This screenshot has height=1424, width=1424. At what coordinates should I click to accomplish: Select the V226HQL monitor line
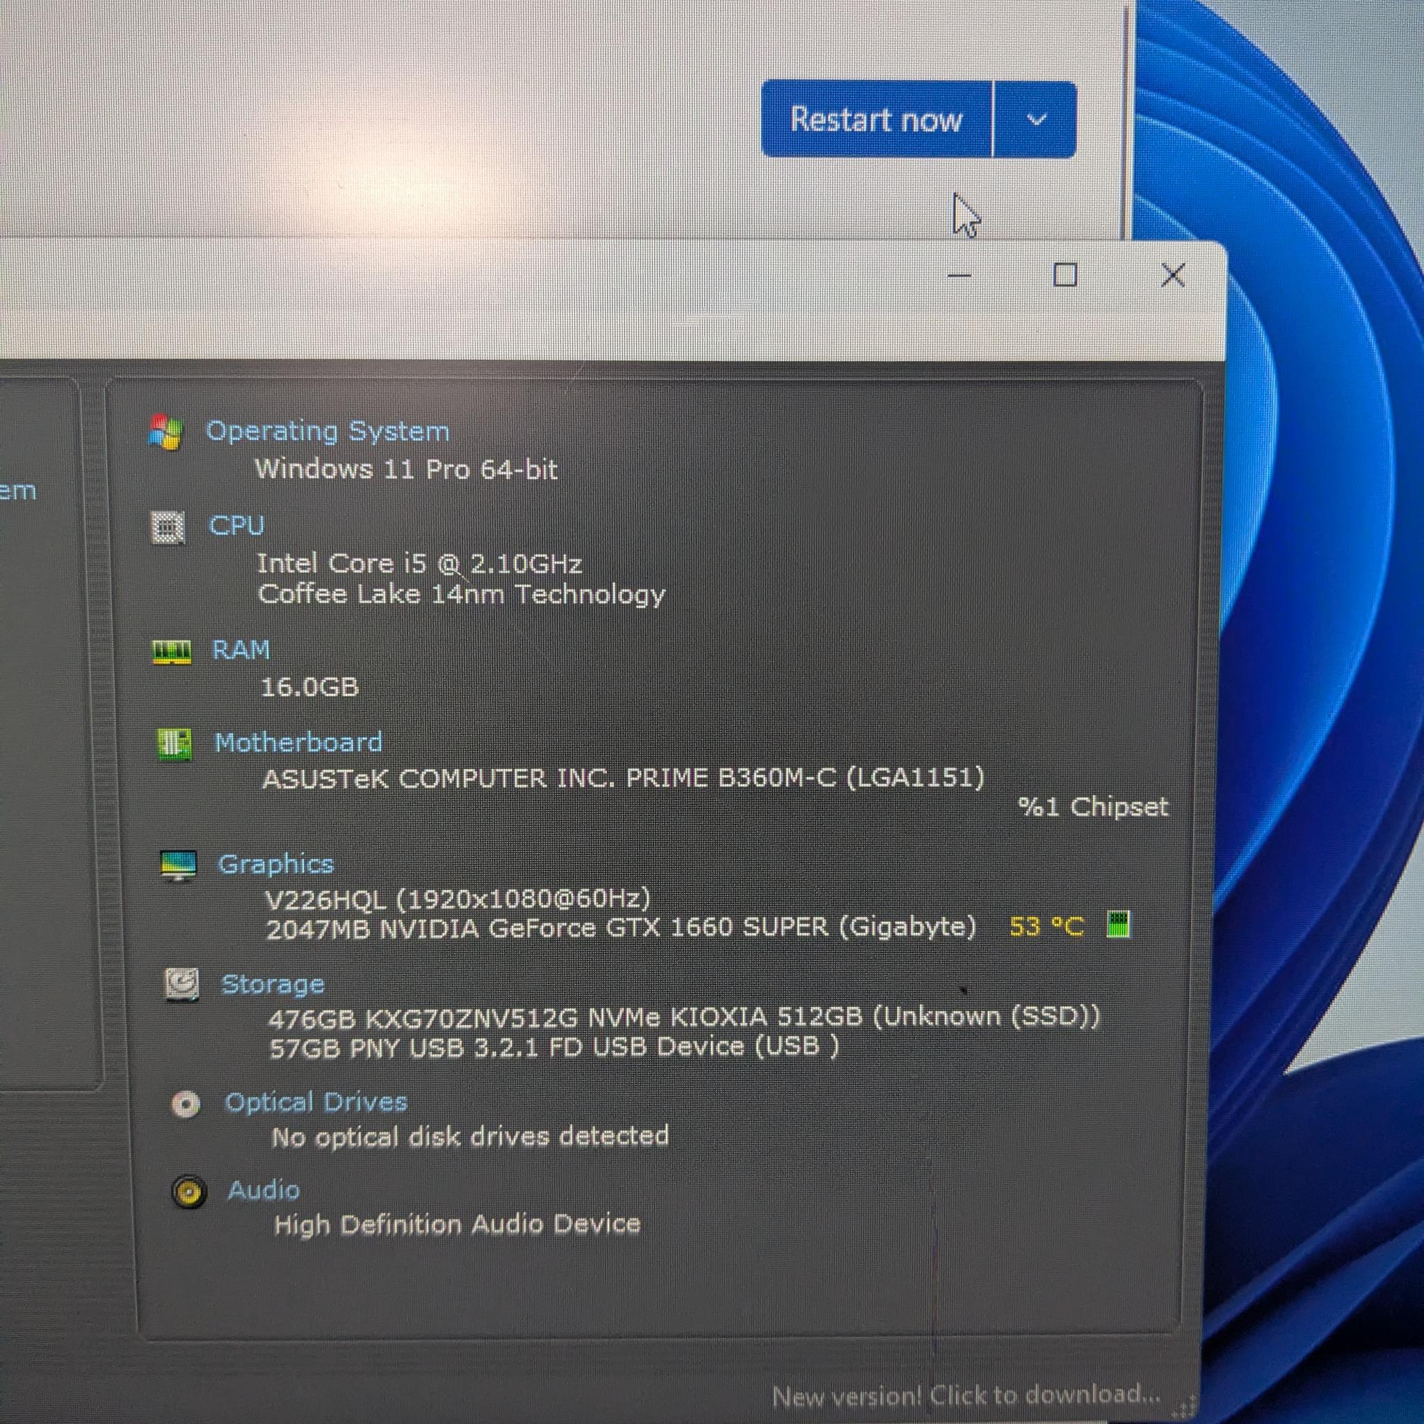458,898
